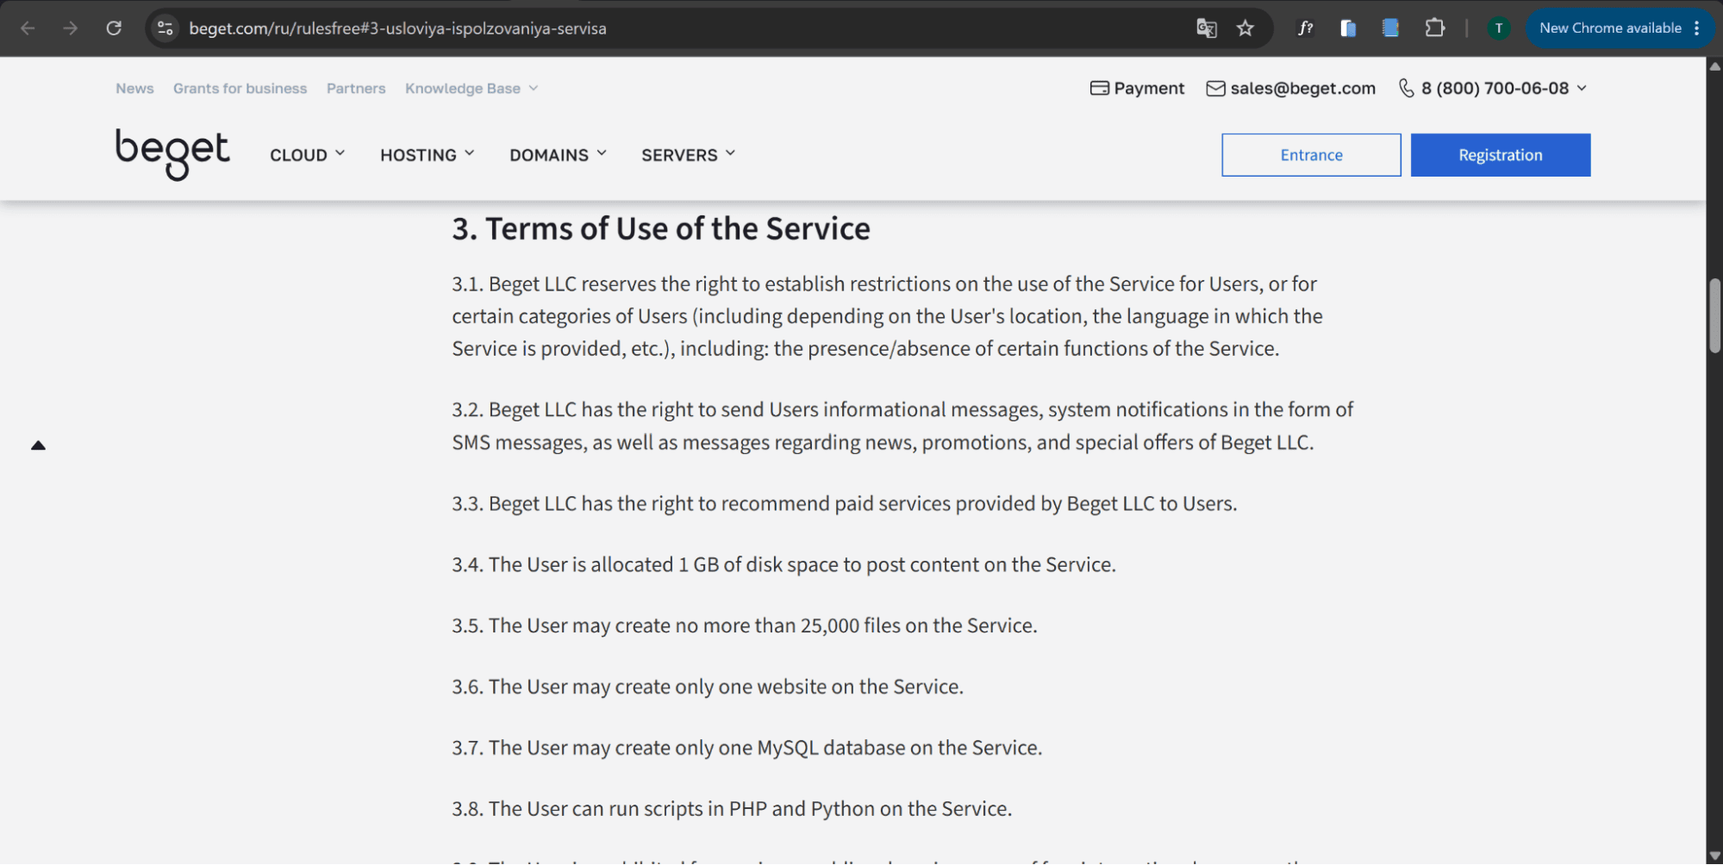Click text '3.8. The User can run scripts in PHP'
The height and width of the screenshot is (865, 1723).
click(x=609, y=809)
